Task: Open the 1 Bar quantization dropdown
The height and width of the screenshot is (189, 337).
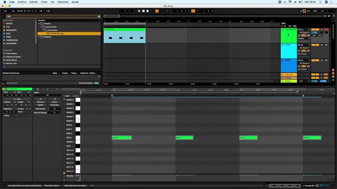Action: click(x=49, y=11)
